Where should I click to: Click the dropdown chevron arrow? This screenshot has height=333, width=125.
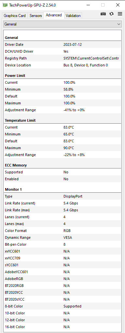coord(119,24)
